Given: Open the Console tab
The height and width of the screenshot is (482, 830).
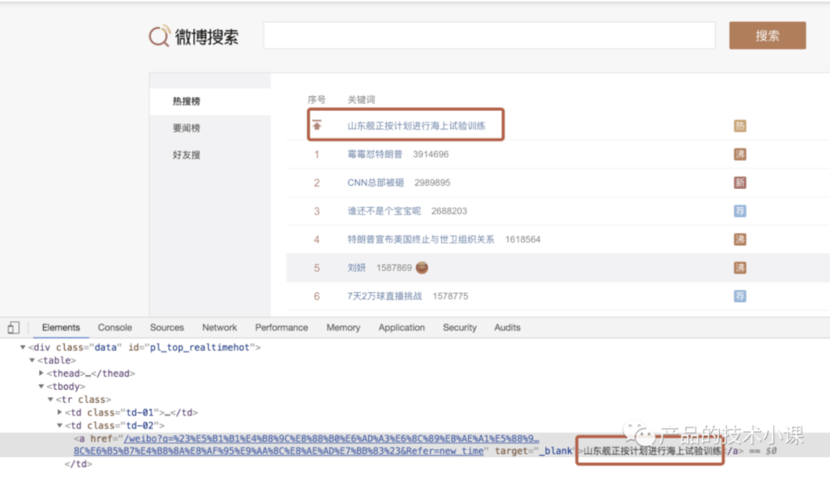Looking at the screenshot, I should pyautogui.click(x=115, y=327).
